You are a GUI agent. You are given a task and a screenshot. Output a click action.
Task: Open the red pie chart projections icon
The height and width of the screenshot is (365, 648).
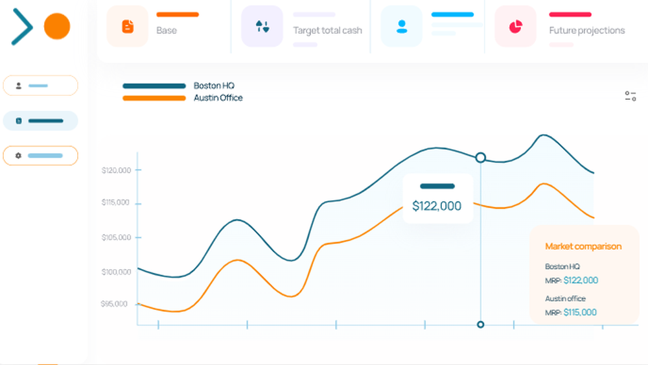point(516,27)
